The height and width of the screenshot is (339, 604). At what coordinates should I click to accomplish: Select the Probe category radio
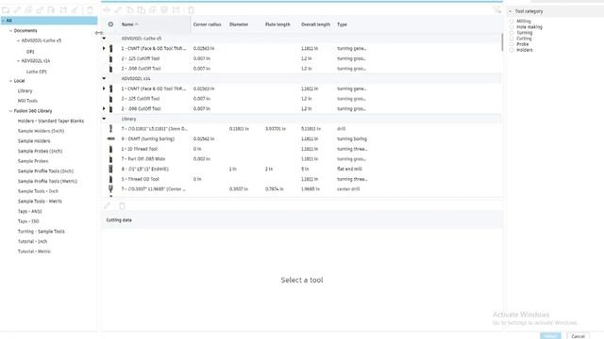click(x=512, y=44)
